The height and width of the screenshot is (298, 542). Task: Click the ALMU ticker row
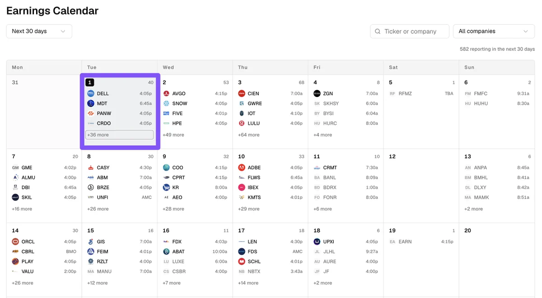(x=44, y=177)
